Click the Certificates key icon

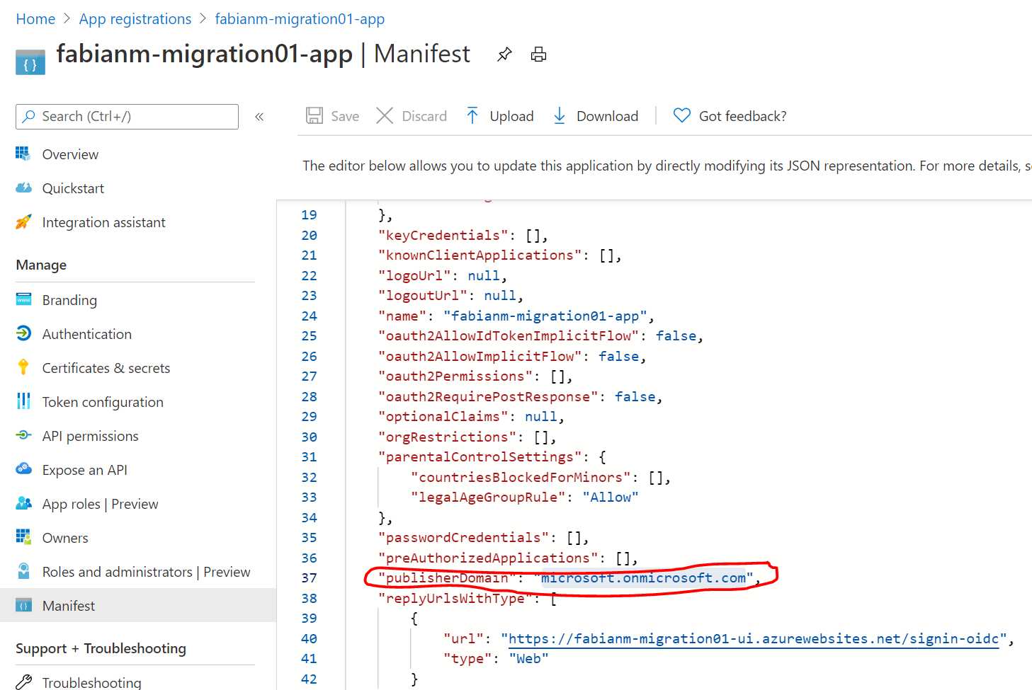[x=23, y=367]
